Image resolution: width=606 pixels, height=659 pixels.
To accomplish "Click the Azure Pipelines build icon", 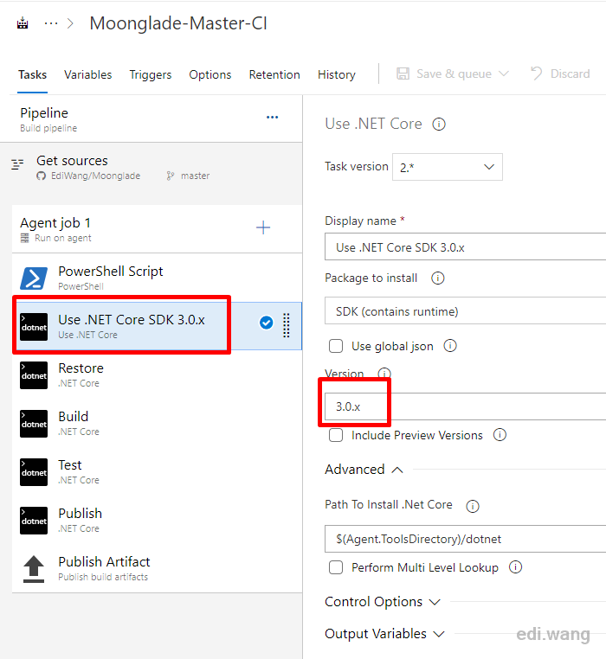I will 23,23.
